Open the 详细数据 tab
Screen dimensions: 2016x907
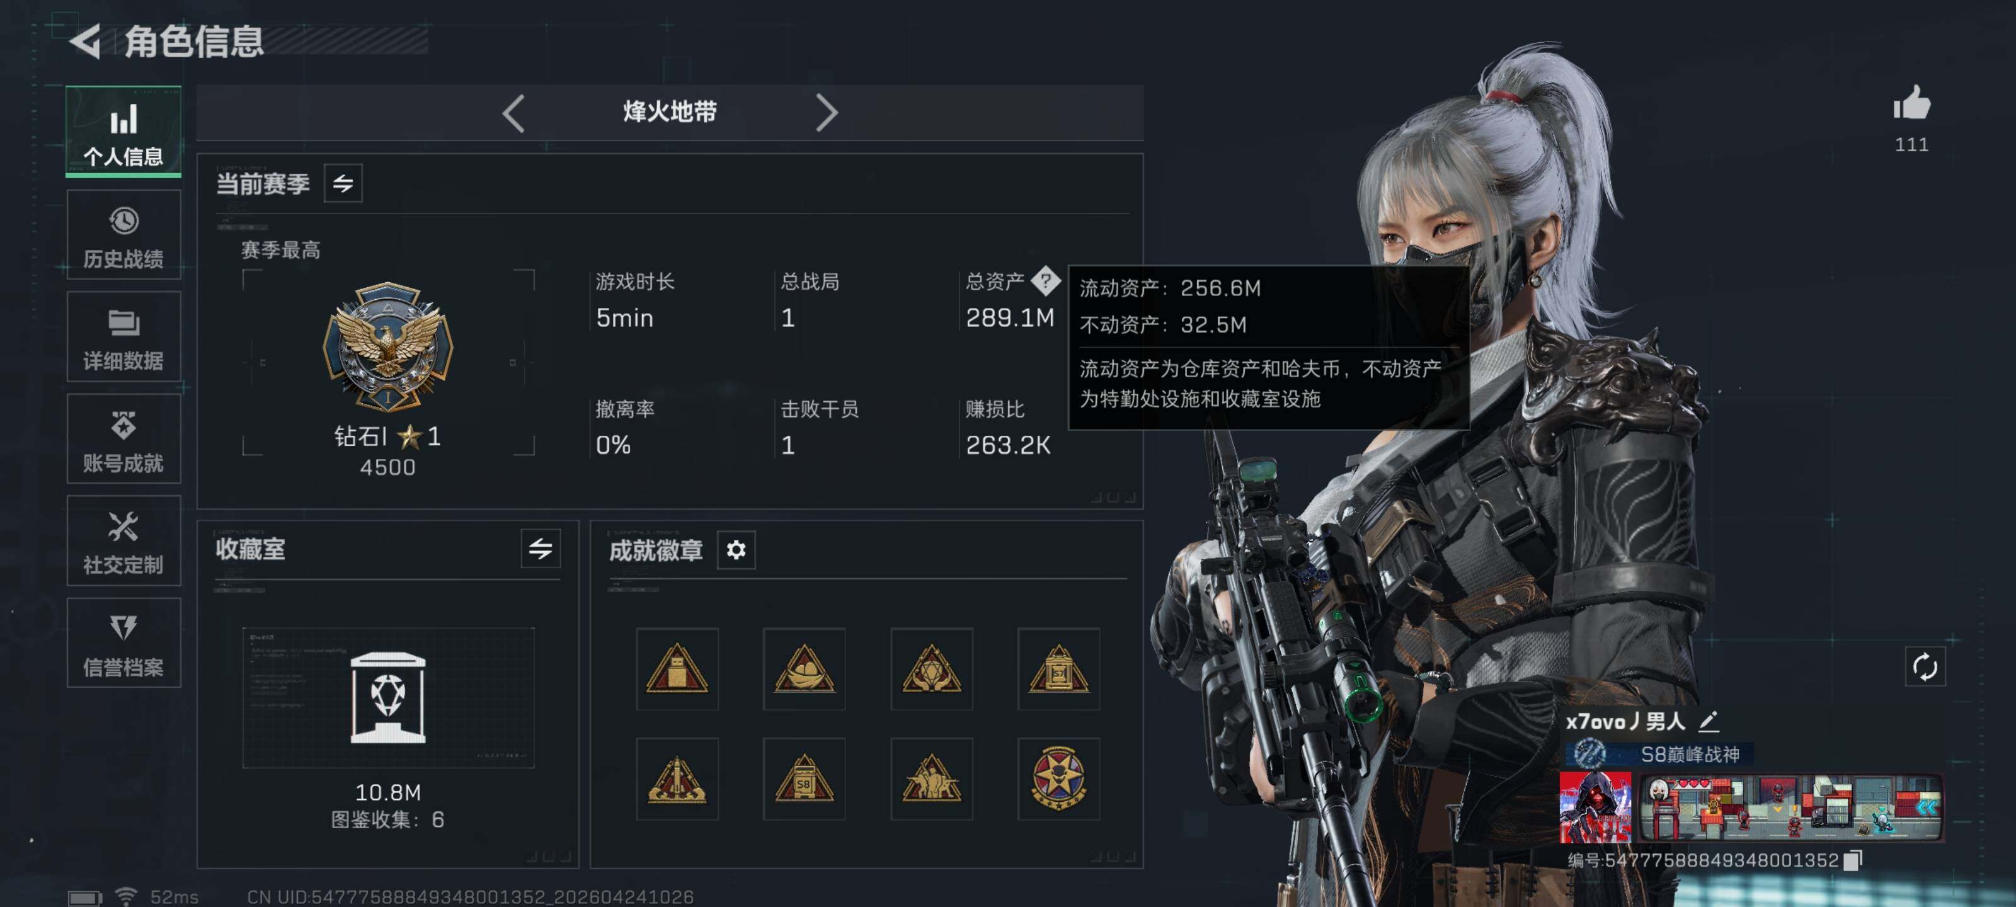tap(123, 336)
